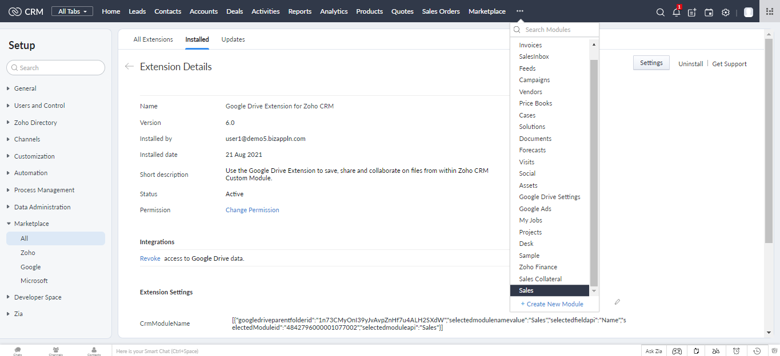Select Google Drive Settings from module list
The image size is (780, 356).
pyautogui.click(x=549, y=197)
